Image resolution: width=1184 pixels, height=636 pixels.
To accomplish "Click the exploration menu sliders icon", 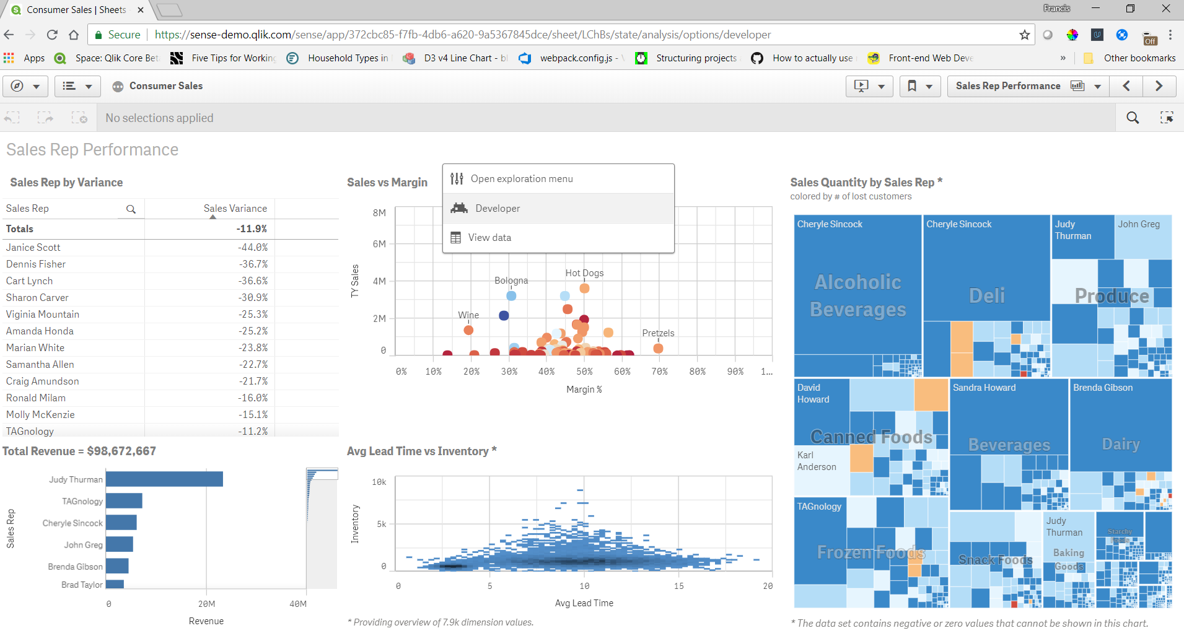I will point(457,179).
